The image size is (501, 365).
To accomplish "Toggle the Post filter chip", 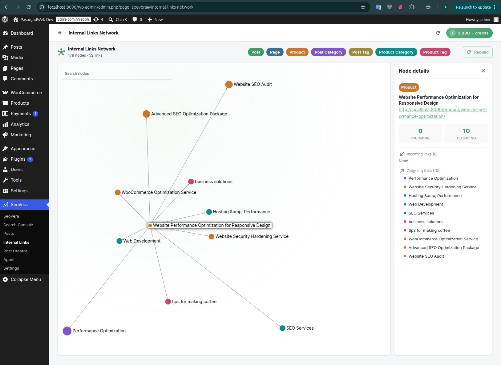I will click(256, 52).
